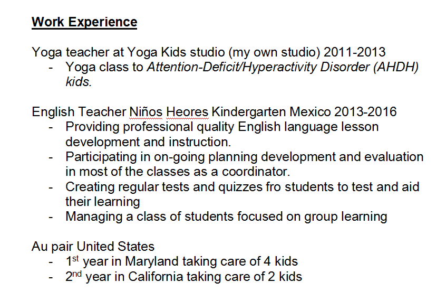Click the years 2011-2013

354,52
